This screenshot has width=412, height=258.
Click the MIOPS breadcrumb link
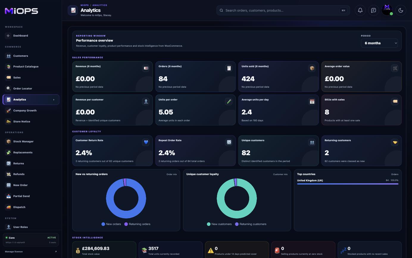coord(85,5)
